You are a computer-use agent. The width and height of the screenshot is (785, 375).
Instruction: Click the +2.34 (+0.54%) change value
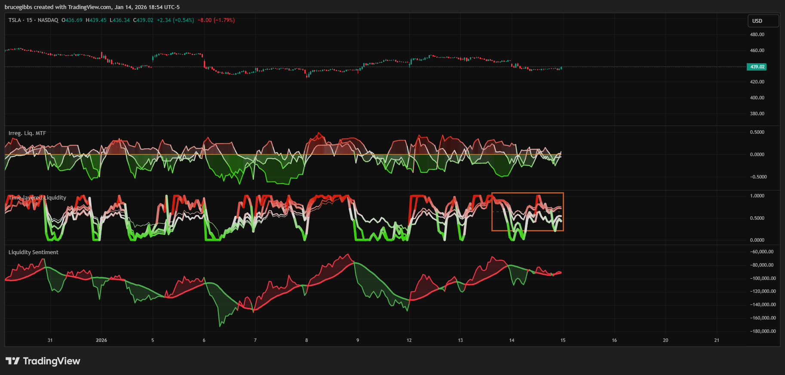175,20
